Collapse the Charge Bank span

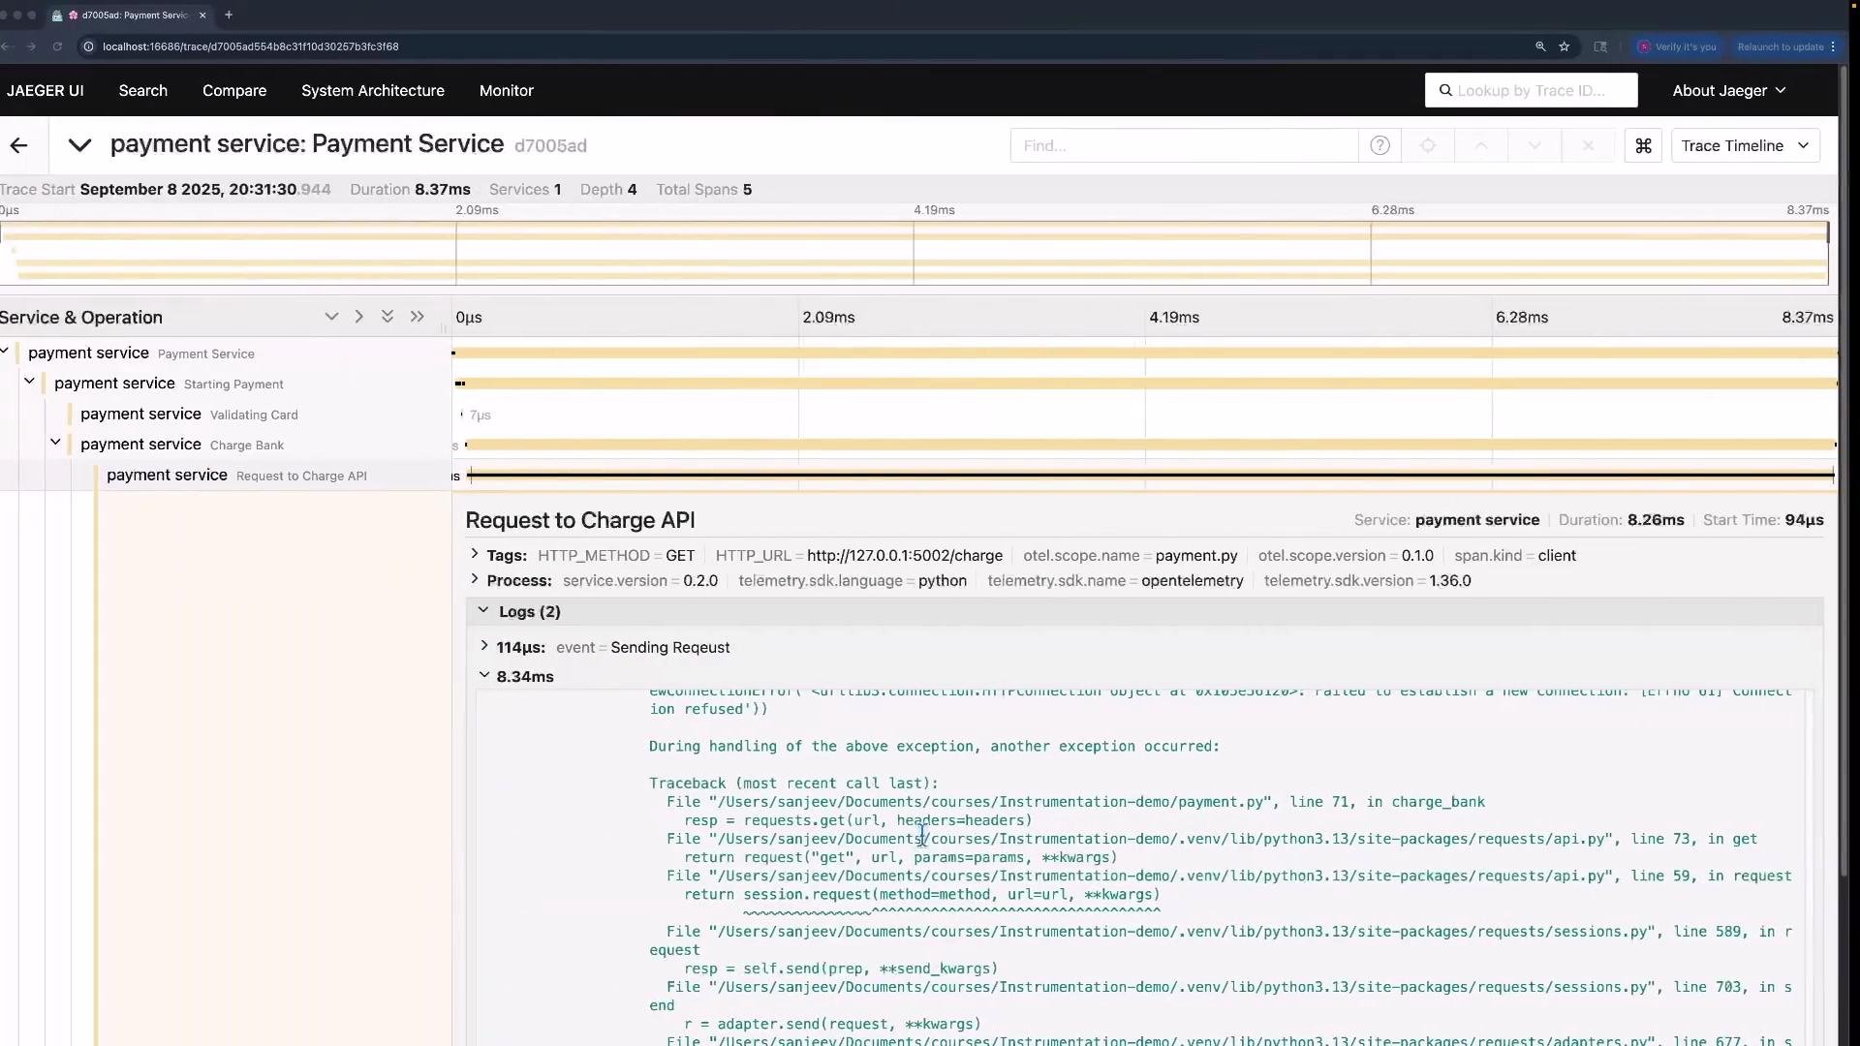[x=55, y=443]
